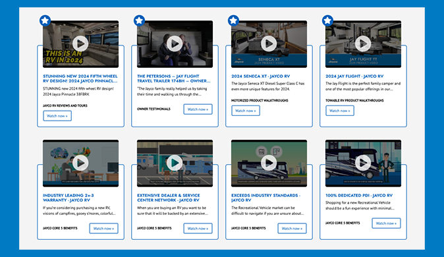Viewport: 444px width, 257px height.
Task: Open the Stunning New 2024 Fifth Wheel title link
Action: point(80,78)
